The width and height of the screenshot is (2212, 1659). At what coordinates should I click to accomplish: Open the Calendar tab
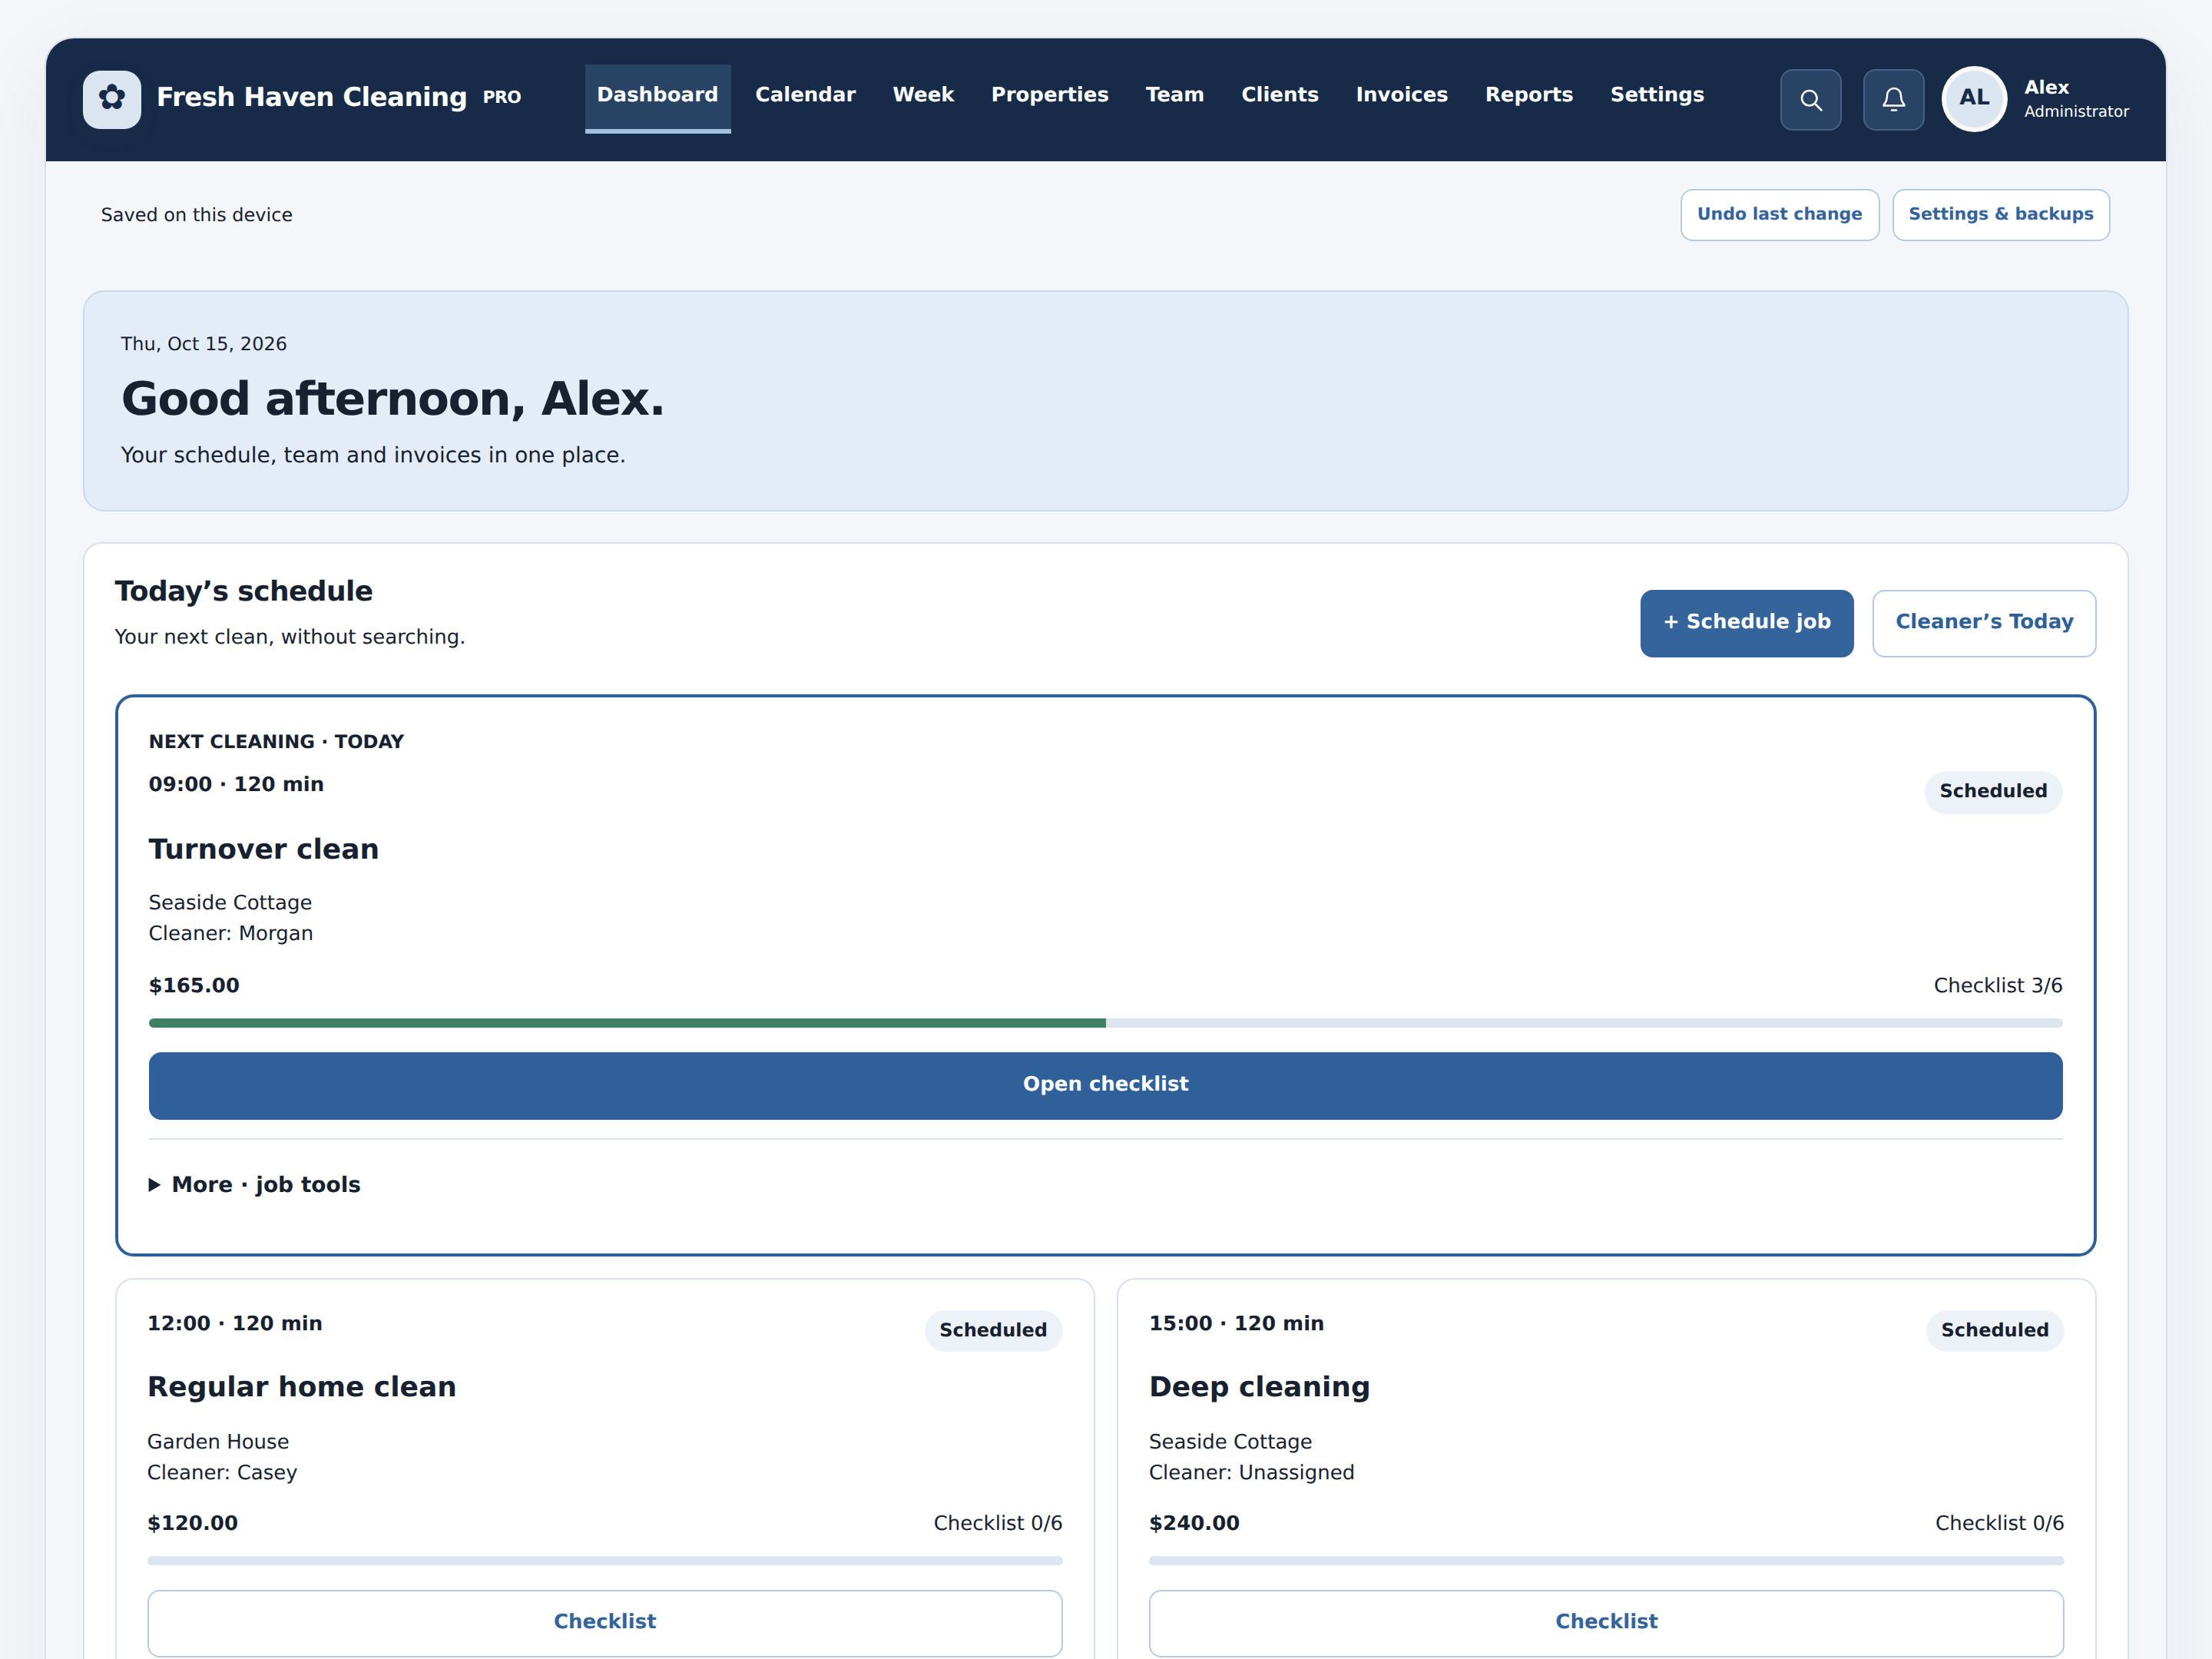805,95
